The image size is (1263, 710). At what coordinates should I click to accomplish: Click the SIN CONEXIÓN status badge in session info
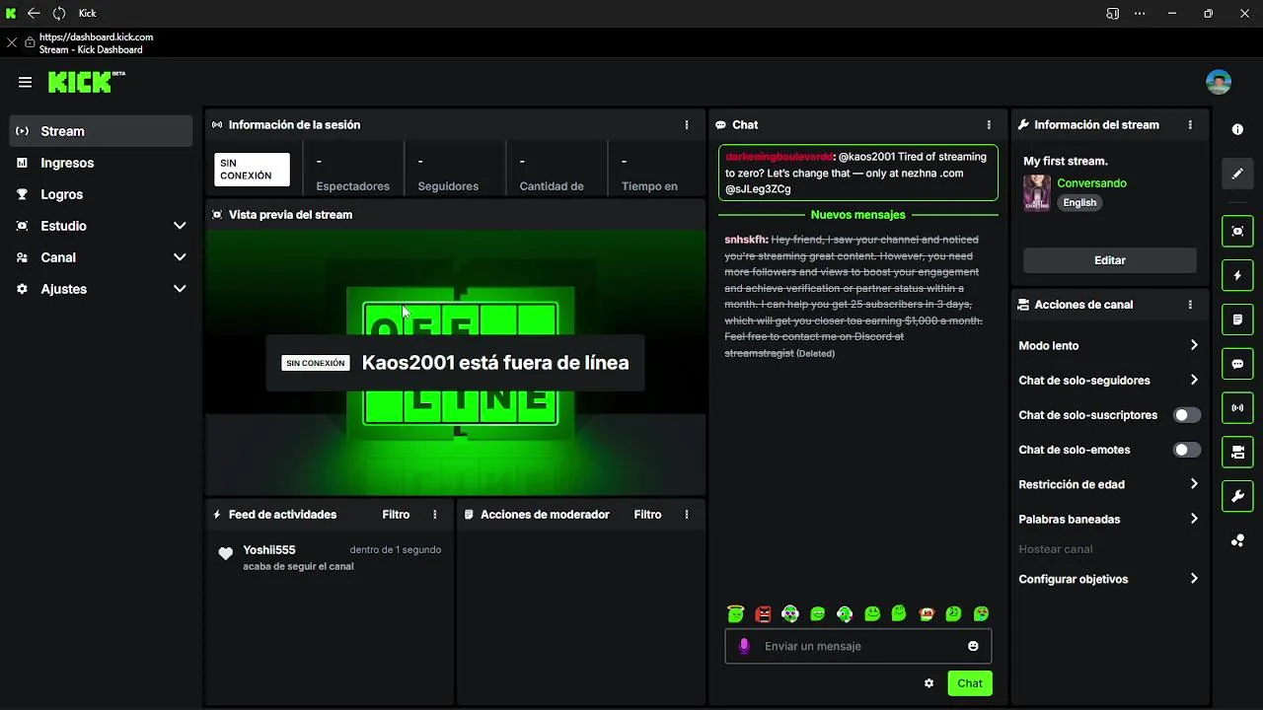point(252,170)
